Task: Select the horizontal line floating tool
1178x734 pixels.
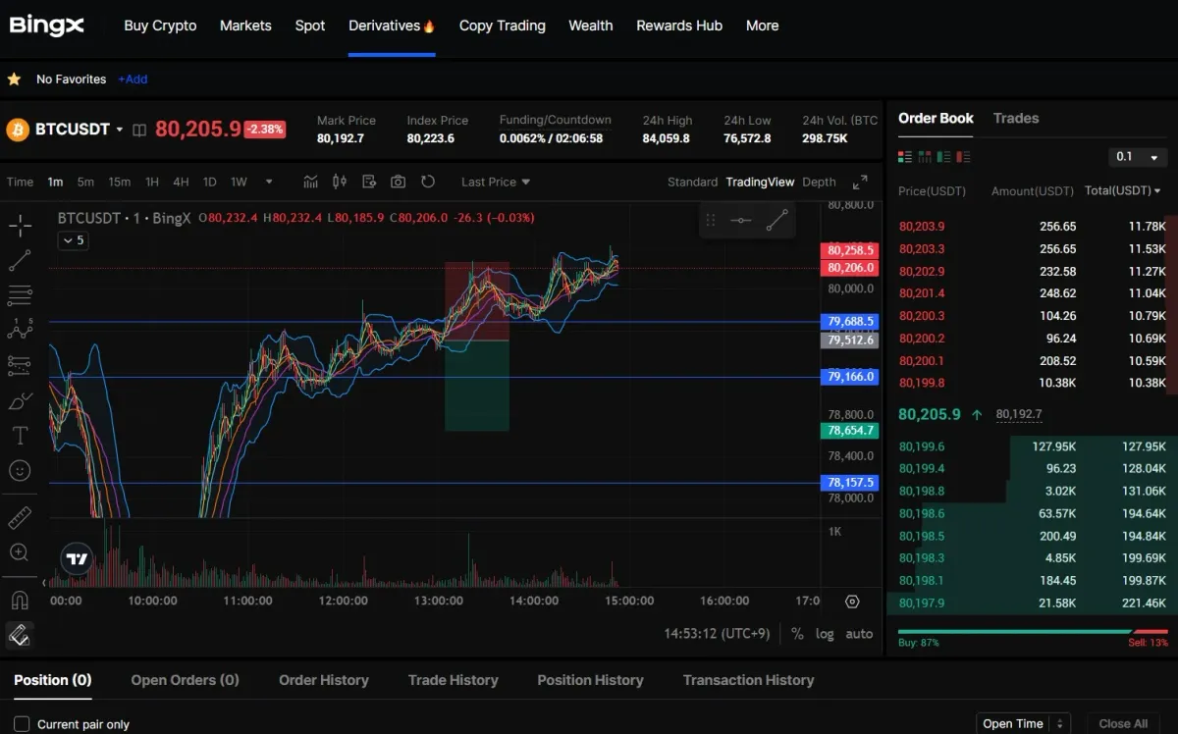Action: (741, 220)
